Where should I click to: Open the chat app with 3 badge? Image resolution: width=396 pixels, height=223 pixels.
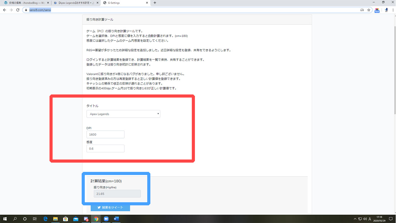point(86,219)
